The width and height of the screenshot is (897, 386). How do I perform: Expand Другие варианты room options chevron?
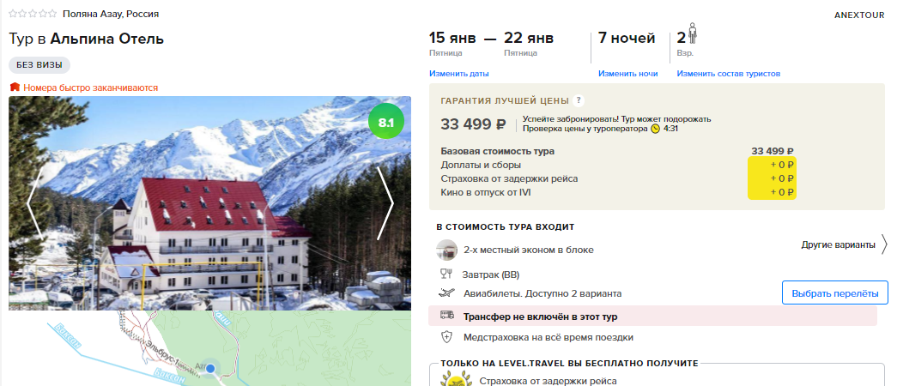pos(884,244)
